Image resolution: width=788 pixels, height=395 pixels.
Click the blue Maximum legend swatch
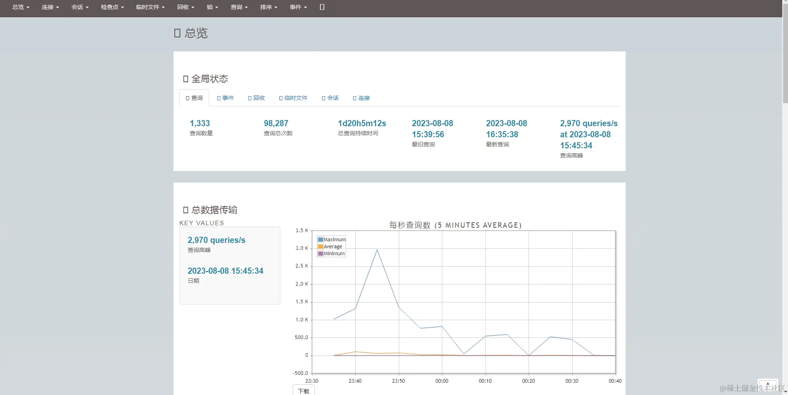point(321,240)
